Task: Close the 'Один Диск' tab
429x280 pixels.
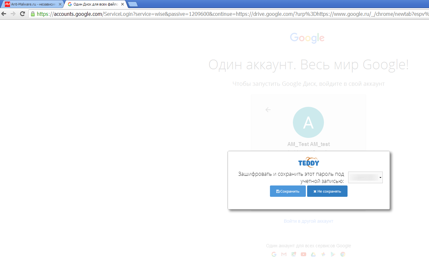Action: [122, 4]
